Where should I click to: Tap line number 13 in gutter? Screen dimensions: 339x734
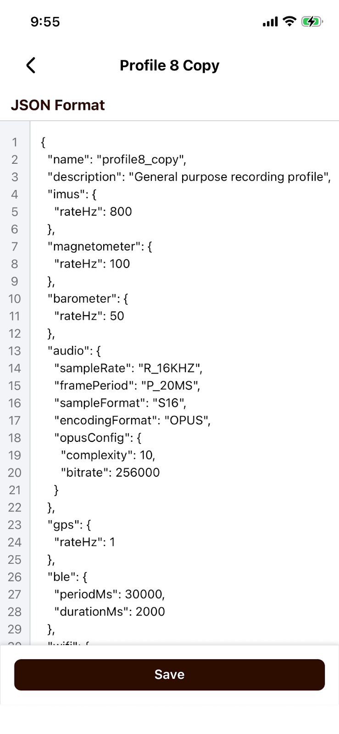coord(15,351)
